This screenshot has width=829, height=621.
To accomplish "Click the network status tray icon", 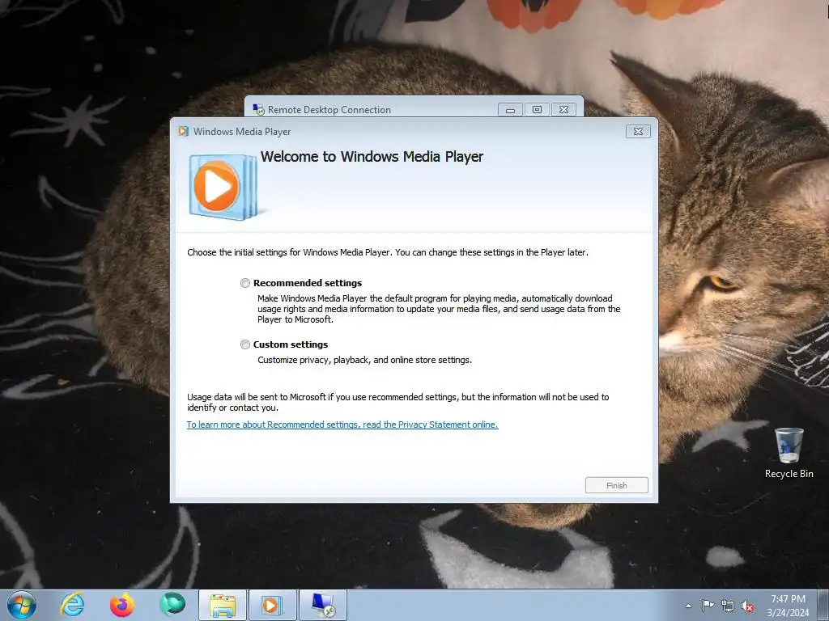I will (728, 606).
